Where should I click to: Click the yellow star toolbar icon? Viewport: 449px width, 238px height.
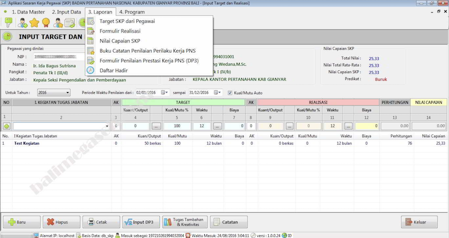coord(34,23)
